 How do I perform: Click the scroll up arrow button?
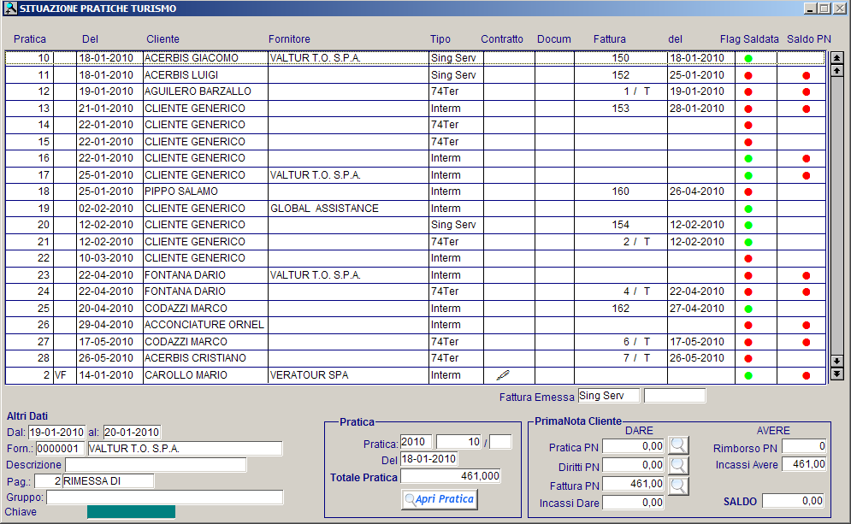tap(837, 70)
